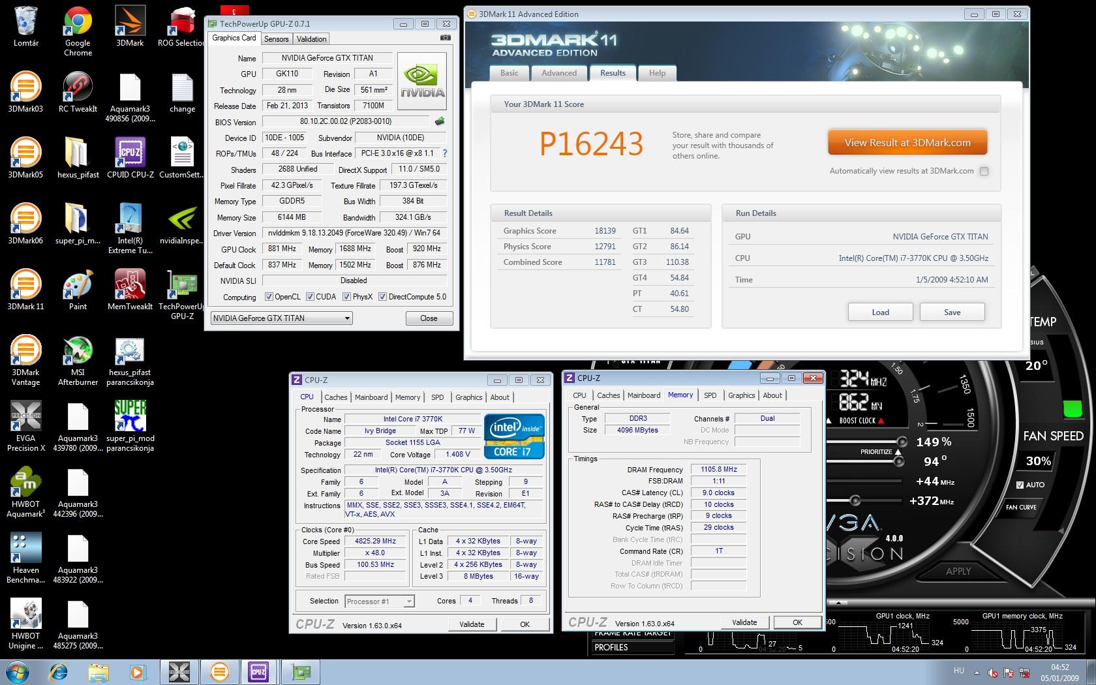Click the system tray clock showing 04:52
This screenshot has width=1096, height=685.
tap(1059, 673)
